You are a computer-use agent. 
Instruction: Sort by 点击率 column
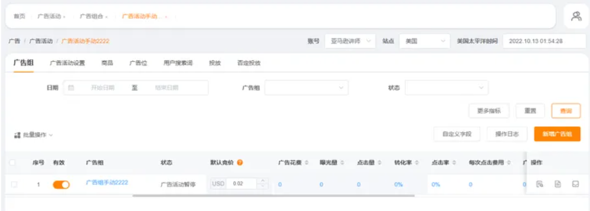(454, 163)
